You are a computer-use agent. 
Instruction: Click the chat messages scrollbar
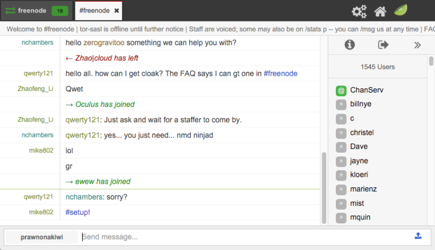click(x=323, y=187)
